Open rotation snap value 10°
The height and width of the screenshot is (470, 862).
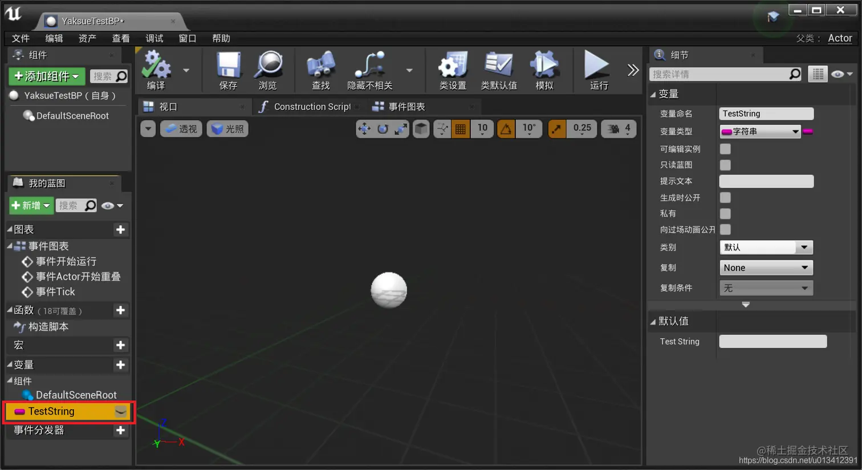pos(530,129)
